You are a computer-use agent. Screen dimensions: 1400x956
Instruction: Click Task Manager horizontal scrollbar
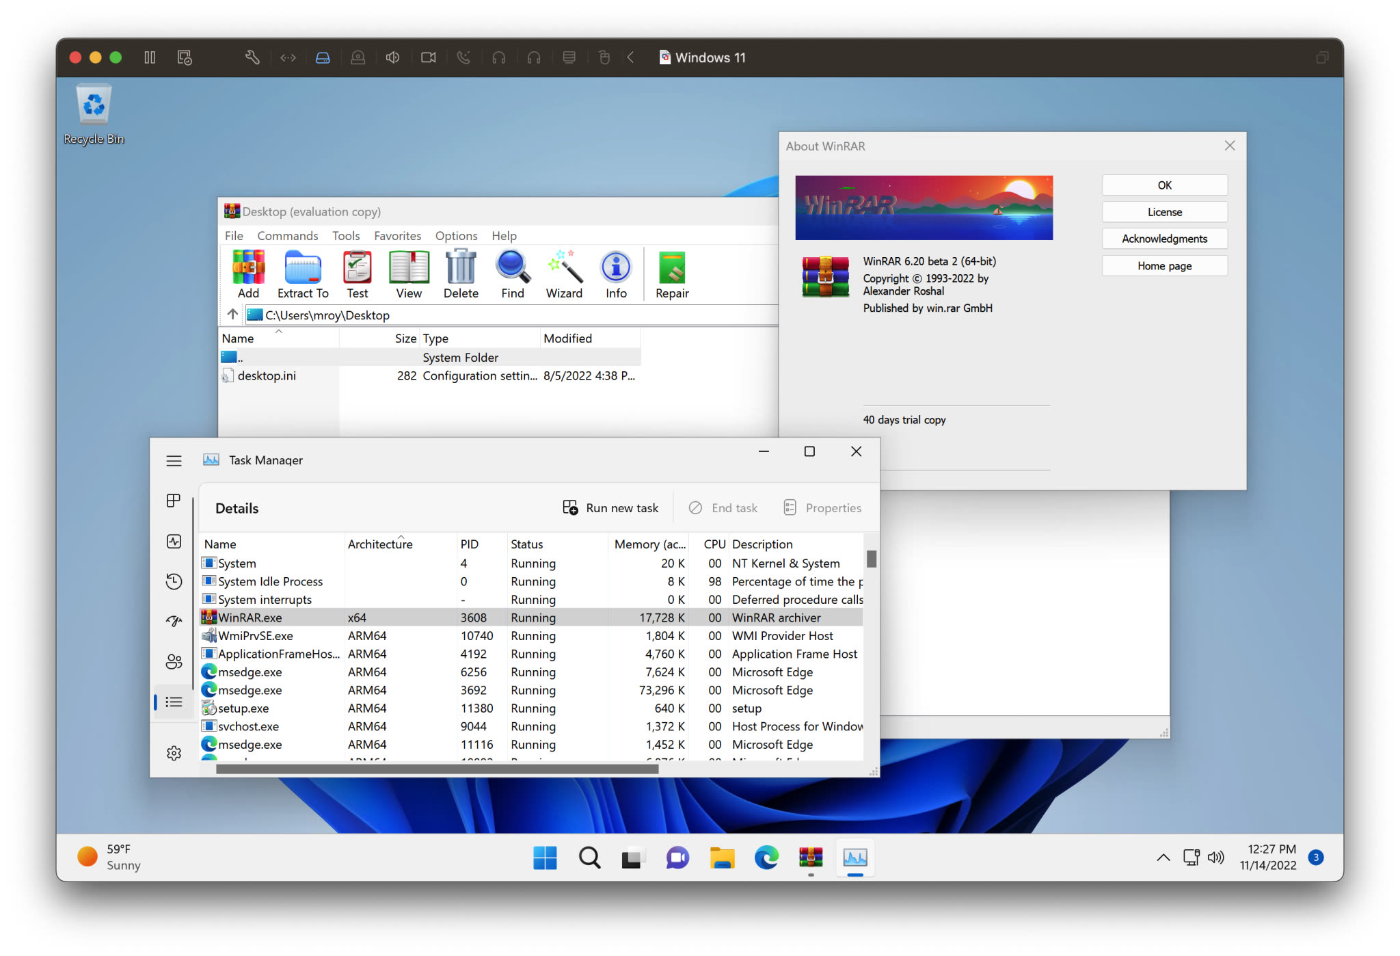[x=437, y=769]
